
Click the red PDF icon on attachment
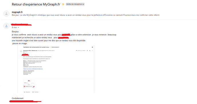pyautogui.click(x=24, y=86)
